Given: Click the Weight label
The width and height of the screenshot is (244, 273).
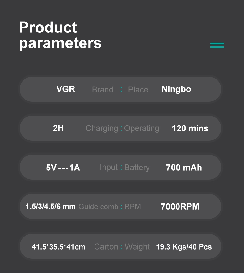Looking at the screenshot, I should tap(137, 247).
